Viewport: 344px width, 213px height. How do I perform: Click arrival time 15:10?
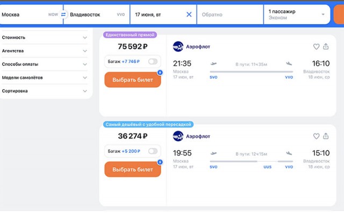click(x=321, y=153)
